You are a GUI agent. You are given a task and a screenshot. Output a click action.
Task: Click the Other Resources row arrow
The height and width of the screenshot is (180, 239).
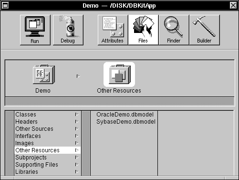77,150
